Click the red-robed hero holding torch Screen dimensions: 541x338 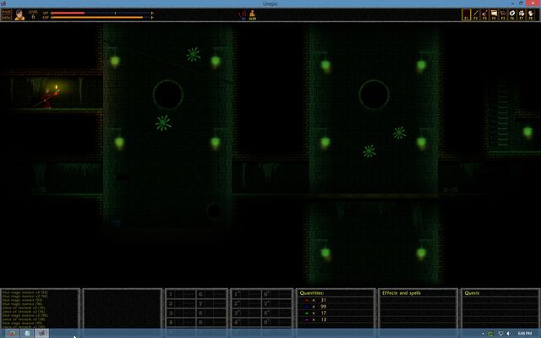coord(48,98)
